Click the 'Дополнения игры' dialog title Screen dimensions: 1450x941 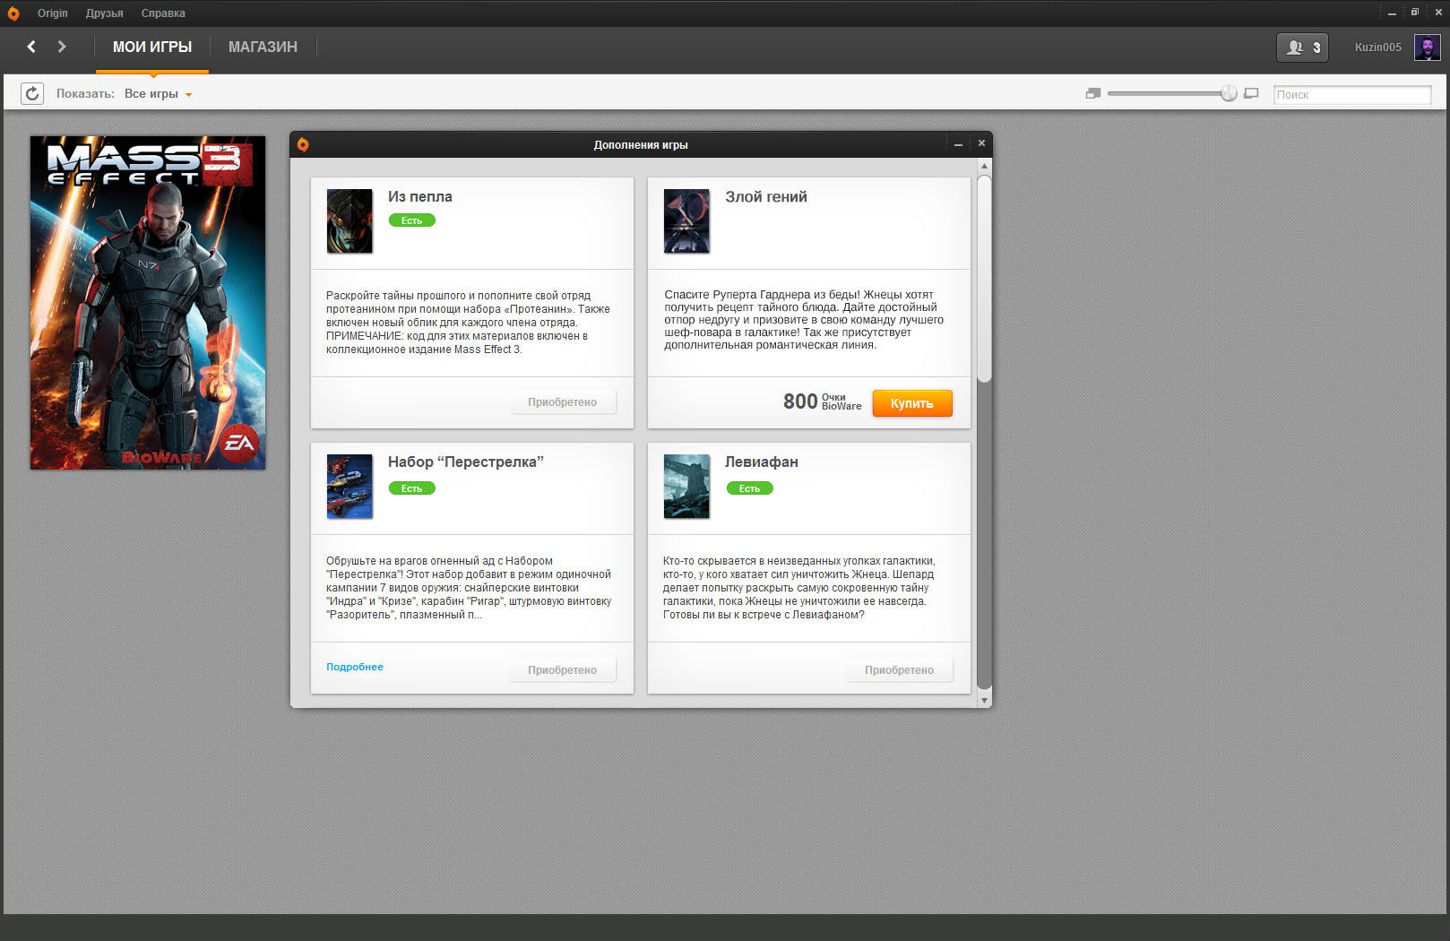coord(641,145)
